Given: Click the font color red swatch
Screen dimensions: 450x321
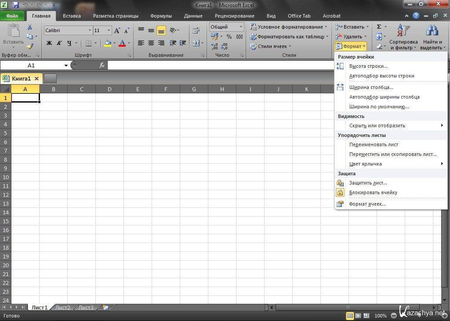Looking at the screenshot, I should [122, 43].
